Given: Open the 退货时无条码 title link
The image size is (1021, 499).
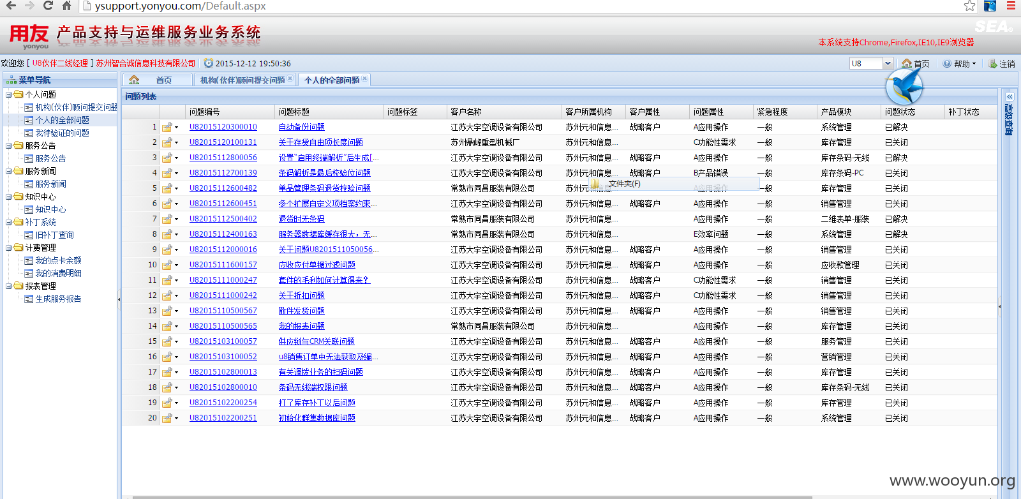Looking at the screenshot, I should 301,219.
